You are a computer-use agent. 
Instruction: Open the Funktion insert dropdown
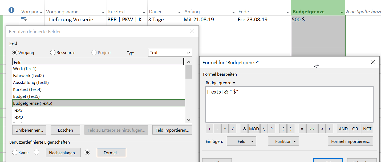click(283, 141)
